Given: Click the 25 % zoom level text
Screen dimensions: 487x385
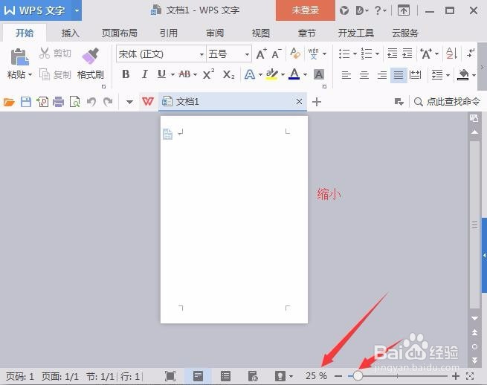Looking at the screenshot, I should click(316, 376).
